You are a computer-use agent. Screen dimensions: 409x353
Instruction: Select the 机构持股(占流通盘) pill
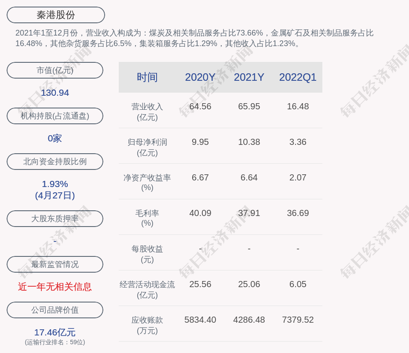click(55, 116)
